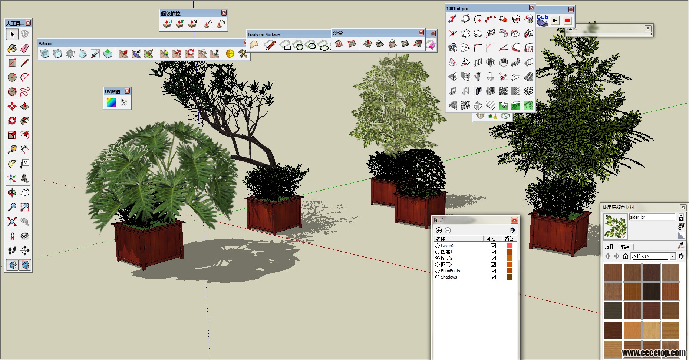Click Artisan Subdivide and Smooth cube icon

(45, 54)
